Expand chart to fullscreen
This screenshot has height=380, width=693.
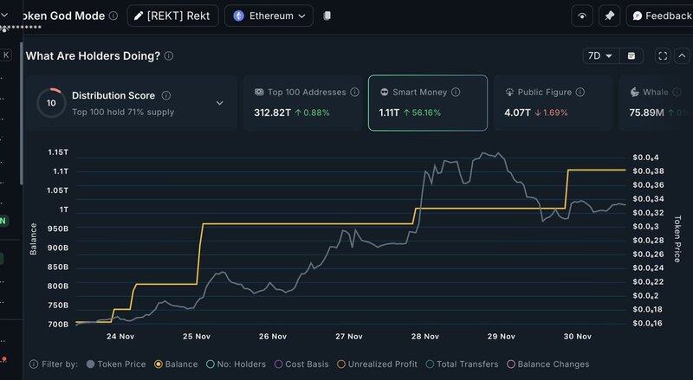(663, 55)
